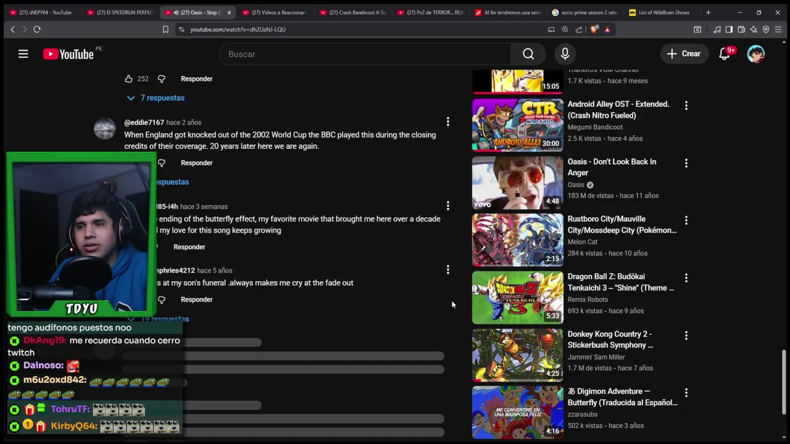Select the URL in the address bar
Screen dimensions: 790x444
pos(238,29)
